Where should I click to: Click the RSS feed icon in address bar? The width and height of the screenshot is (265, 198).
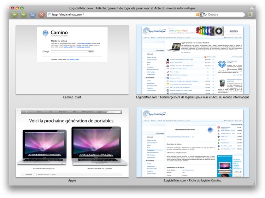coord(197,14)
